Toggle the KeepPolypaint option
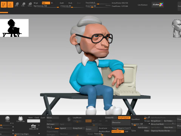 click(124, 117)
